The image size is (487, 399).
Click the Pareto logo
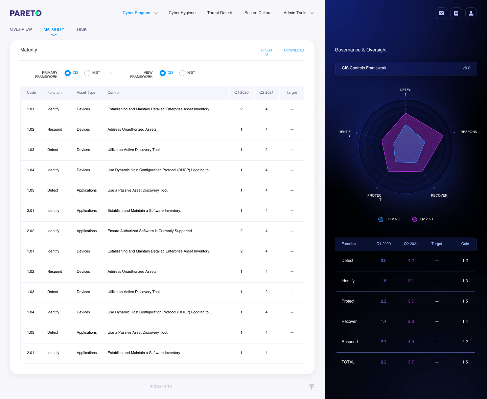coord(26,13)
